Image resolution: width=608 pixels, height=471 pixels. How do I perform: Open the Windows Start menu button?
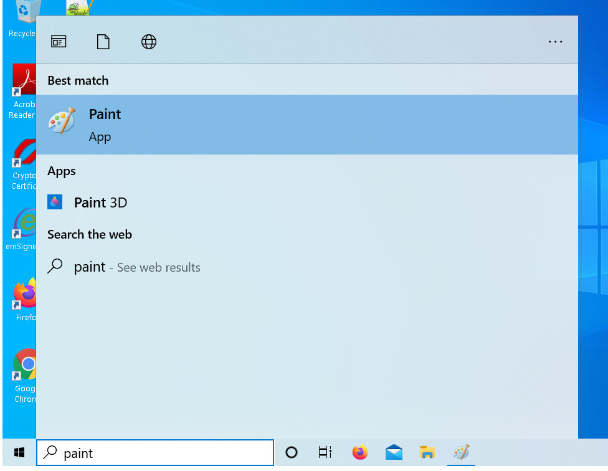[19, 453]
